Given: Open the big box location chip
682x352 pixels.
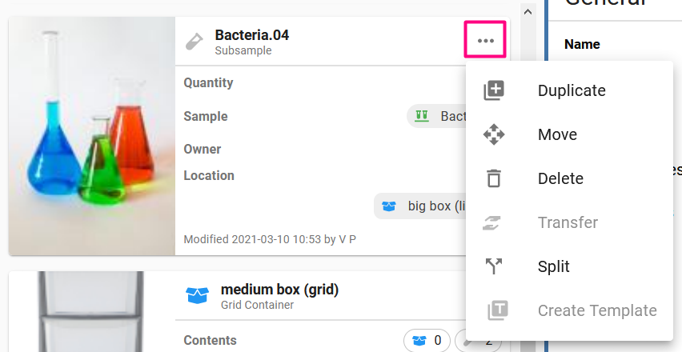Looking at the screenshot, I should (x=420, y=206).
